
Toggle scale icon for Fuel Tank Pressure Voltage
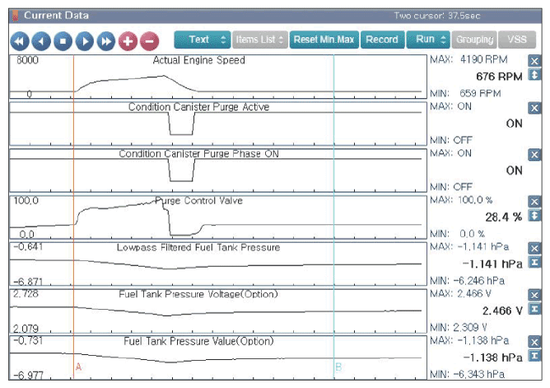[534, 309]
